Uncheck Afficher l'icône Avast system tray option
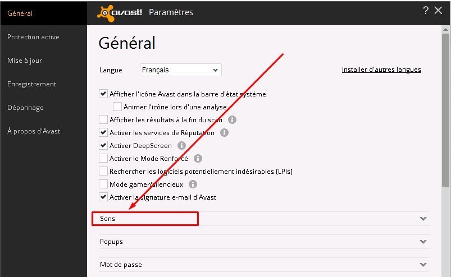 click(x=103, y=94)
